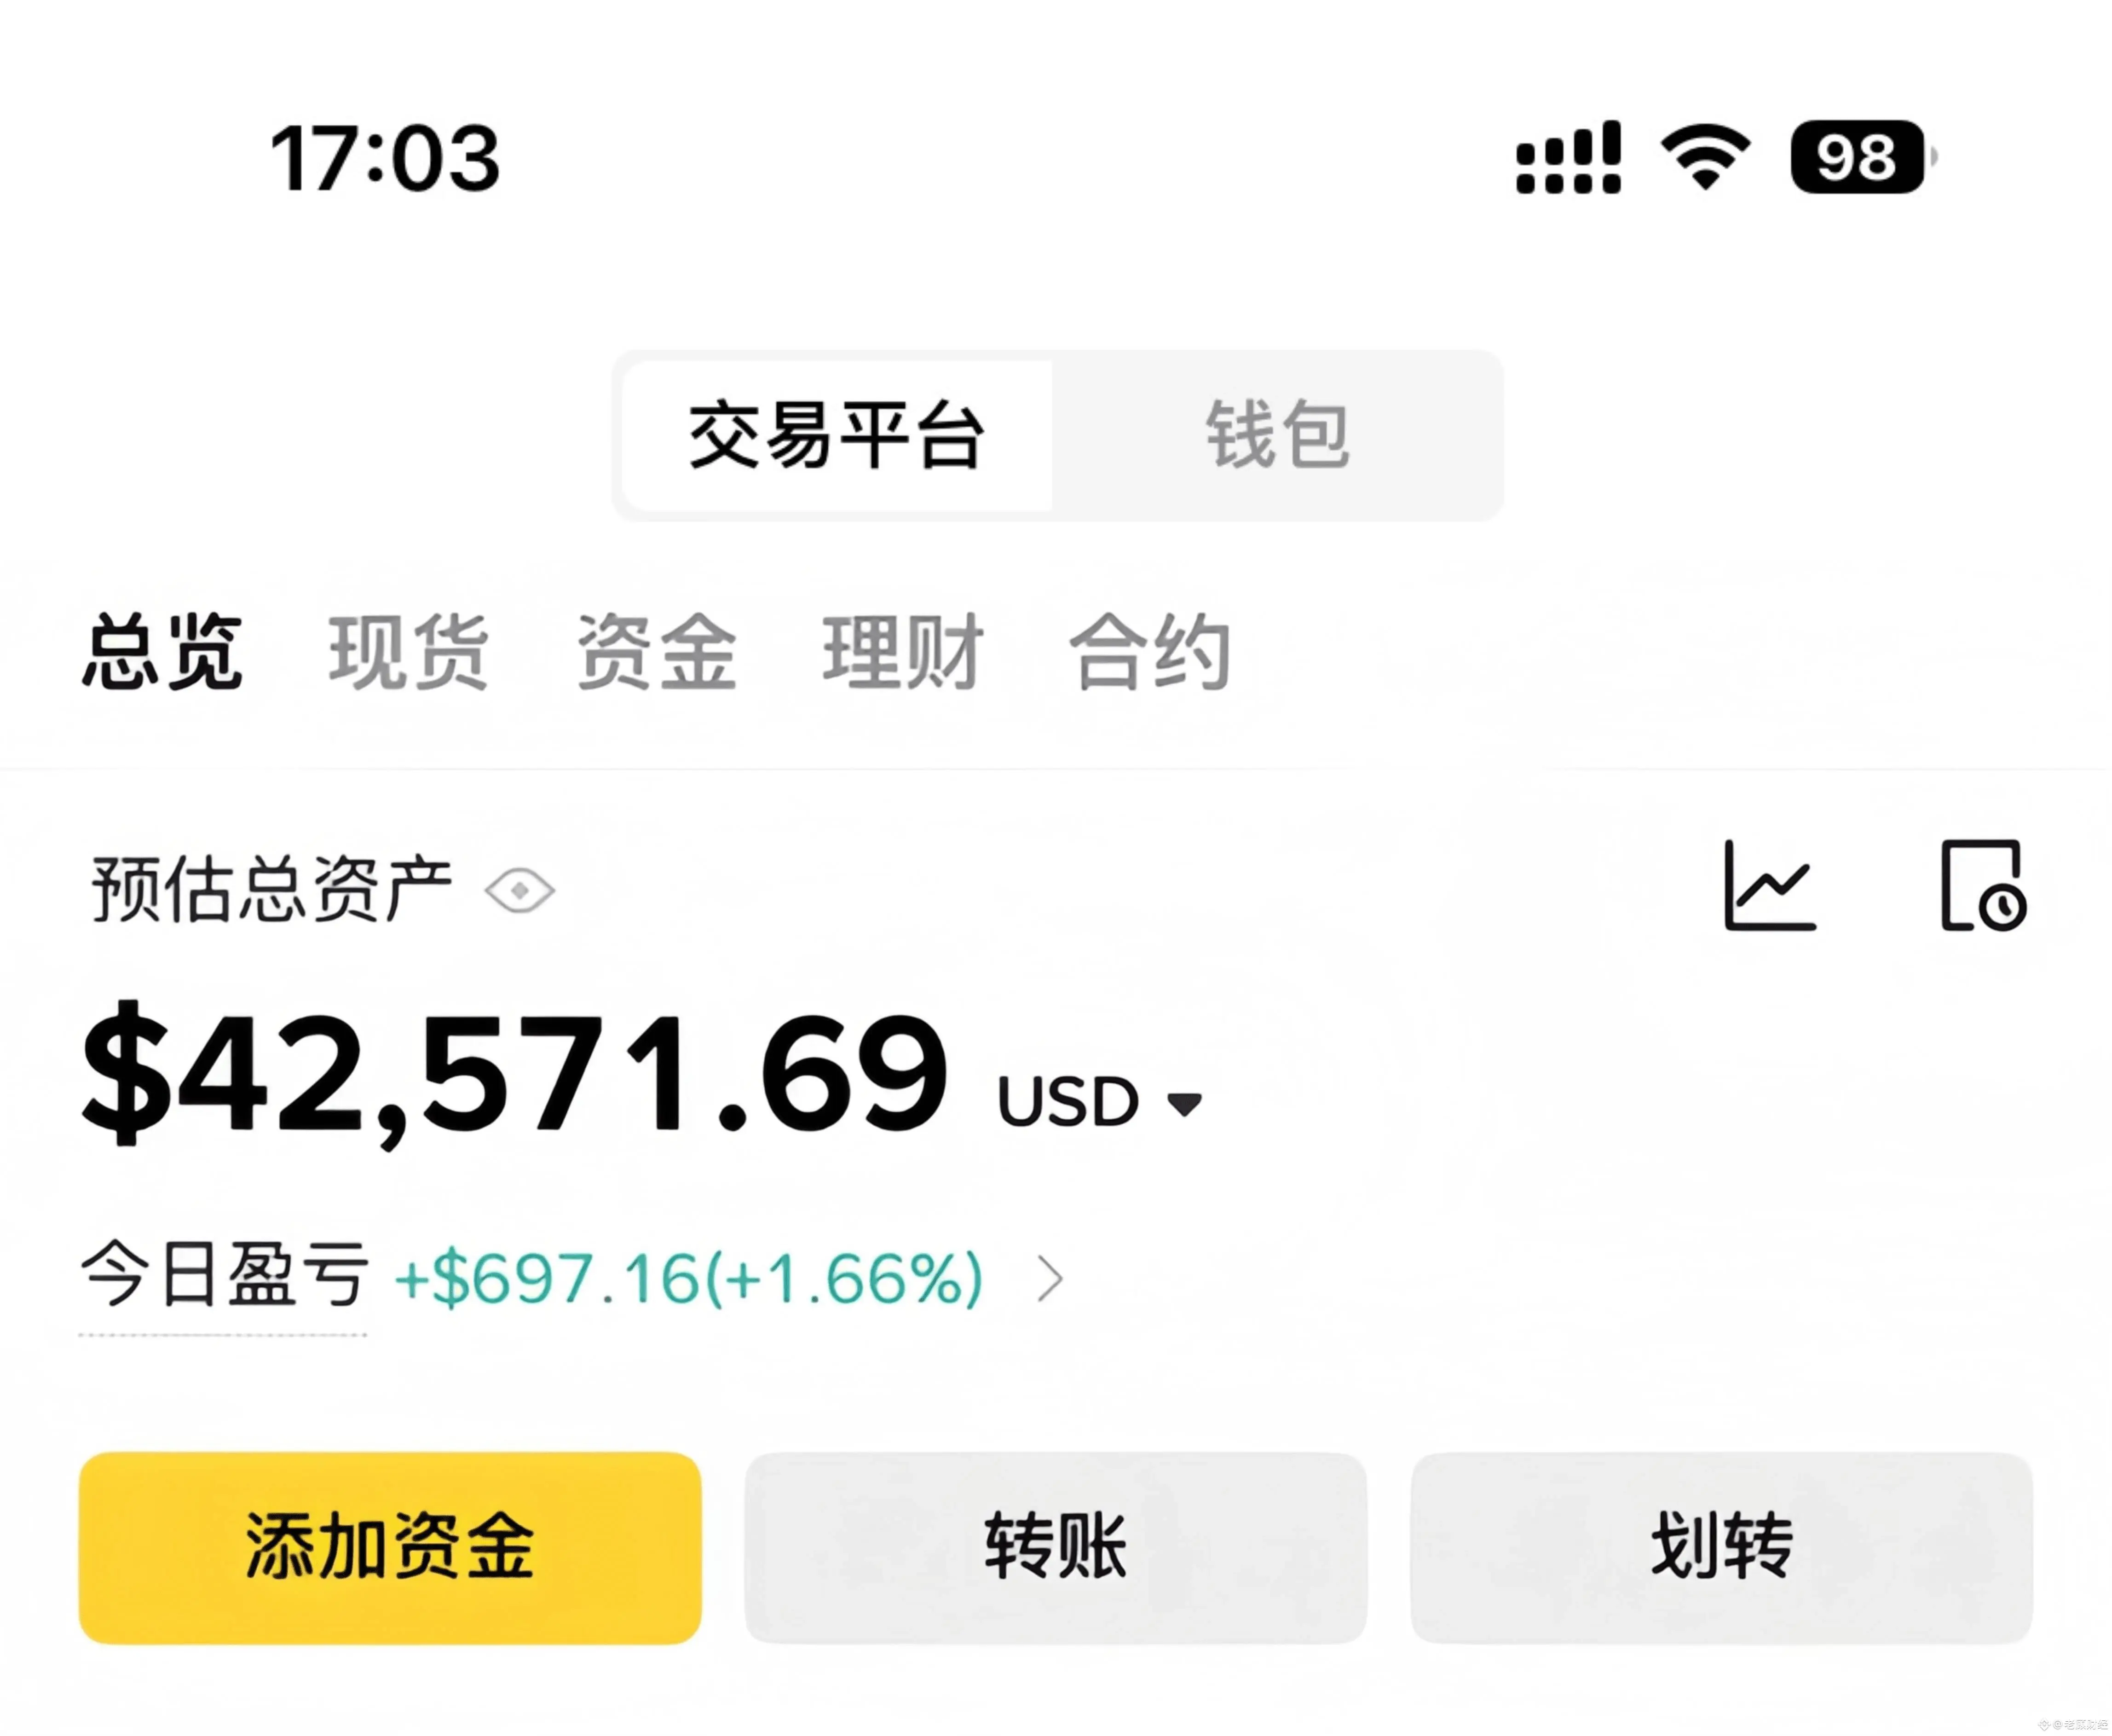
Task: Tap the battery indicator showing 98
Action: [x=1858, y=157]
